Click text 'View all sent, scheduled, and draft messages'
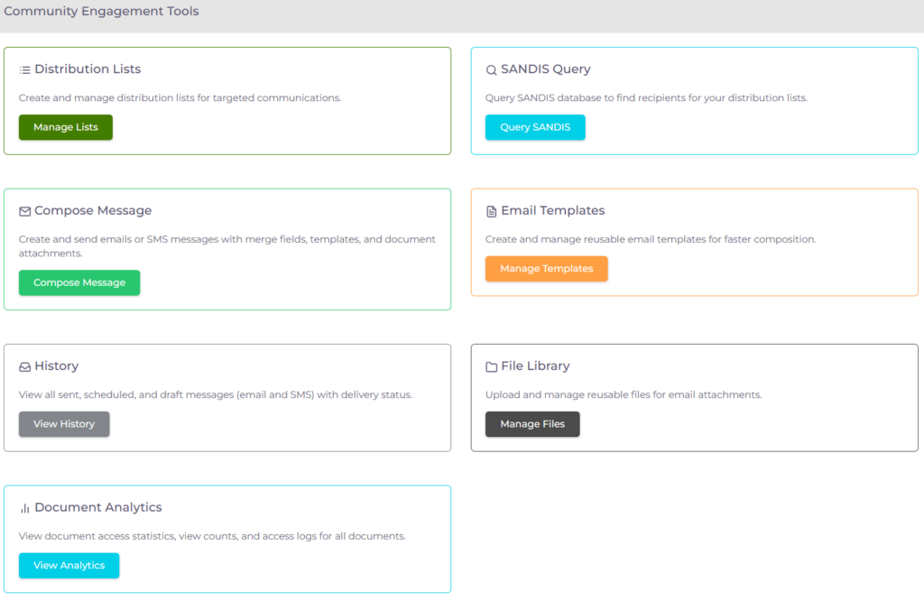 (x=126, y=394)
